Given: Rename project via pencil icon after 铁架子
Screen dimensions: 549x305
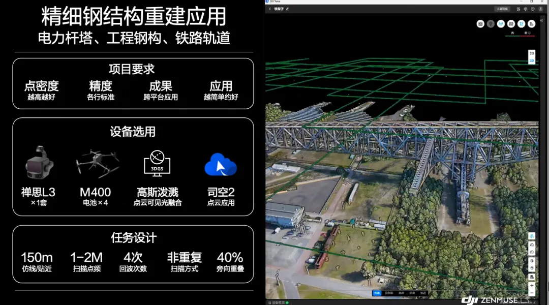Looking at the screenshot, I should [x=287, y=9].
